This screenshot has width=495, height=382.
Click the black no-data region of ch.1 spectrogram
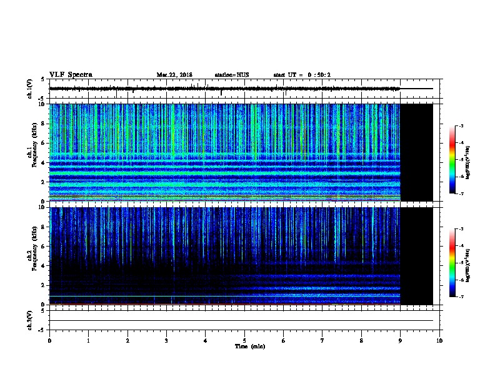[x=417, y=152]
